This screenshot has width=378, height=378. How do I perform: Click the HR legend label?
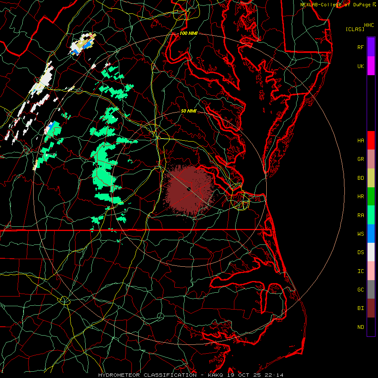tap(361, 197)
